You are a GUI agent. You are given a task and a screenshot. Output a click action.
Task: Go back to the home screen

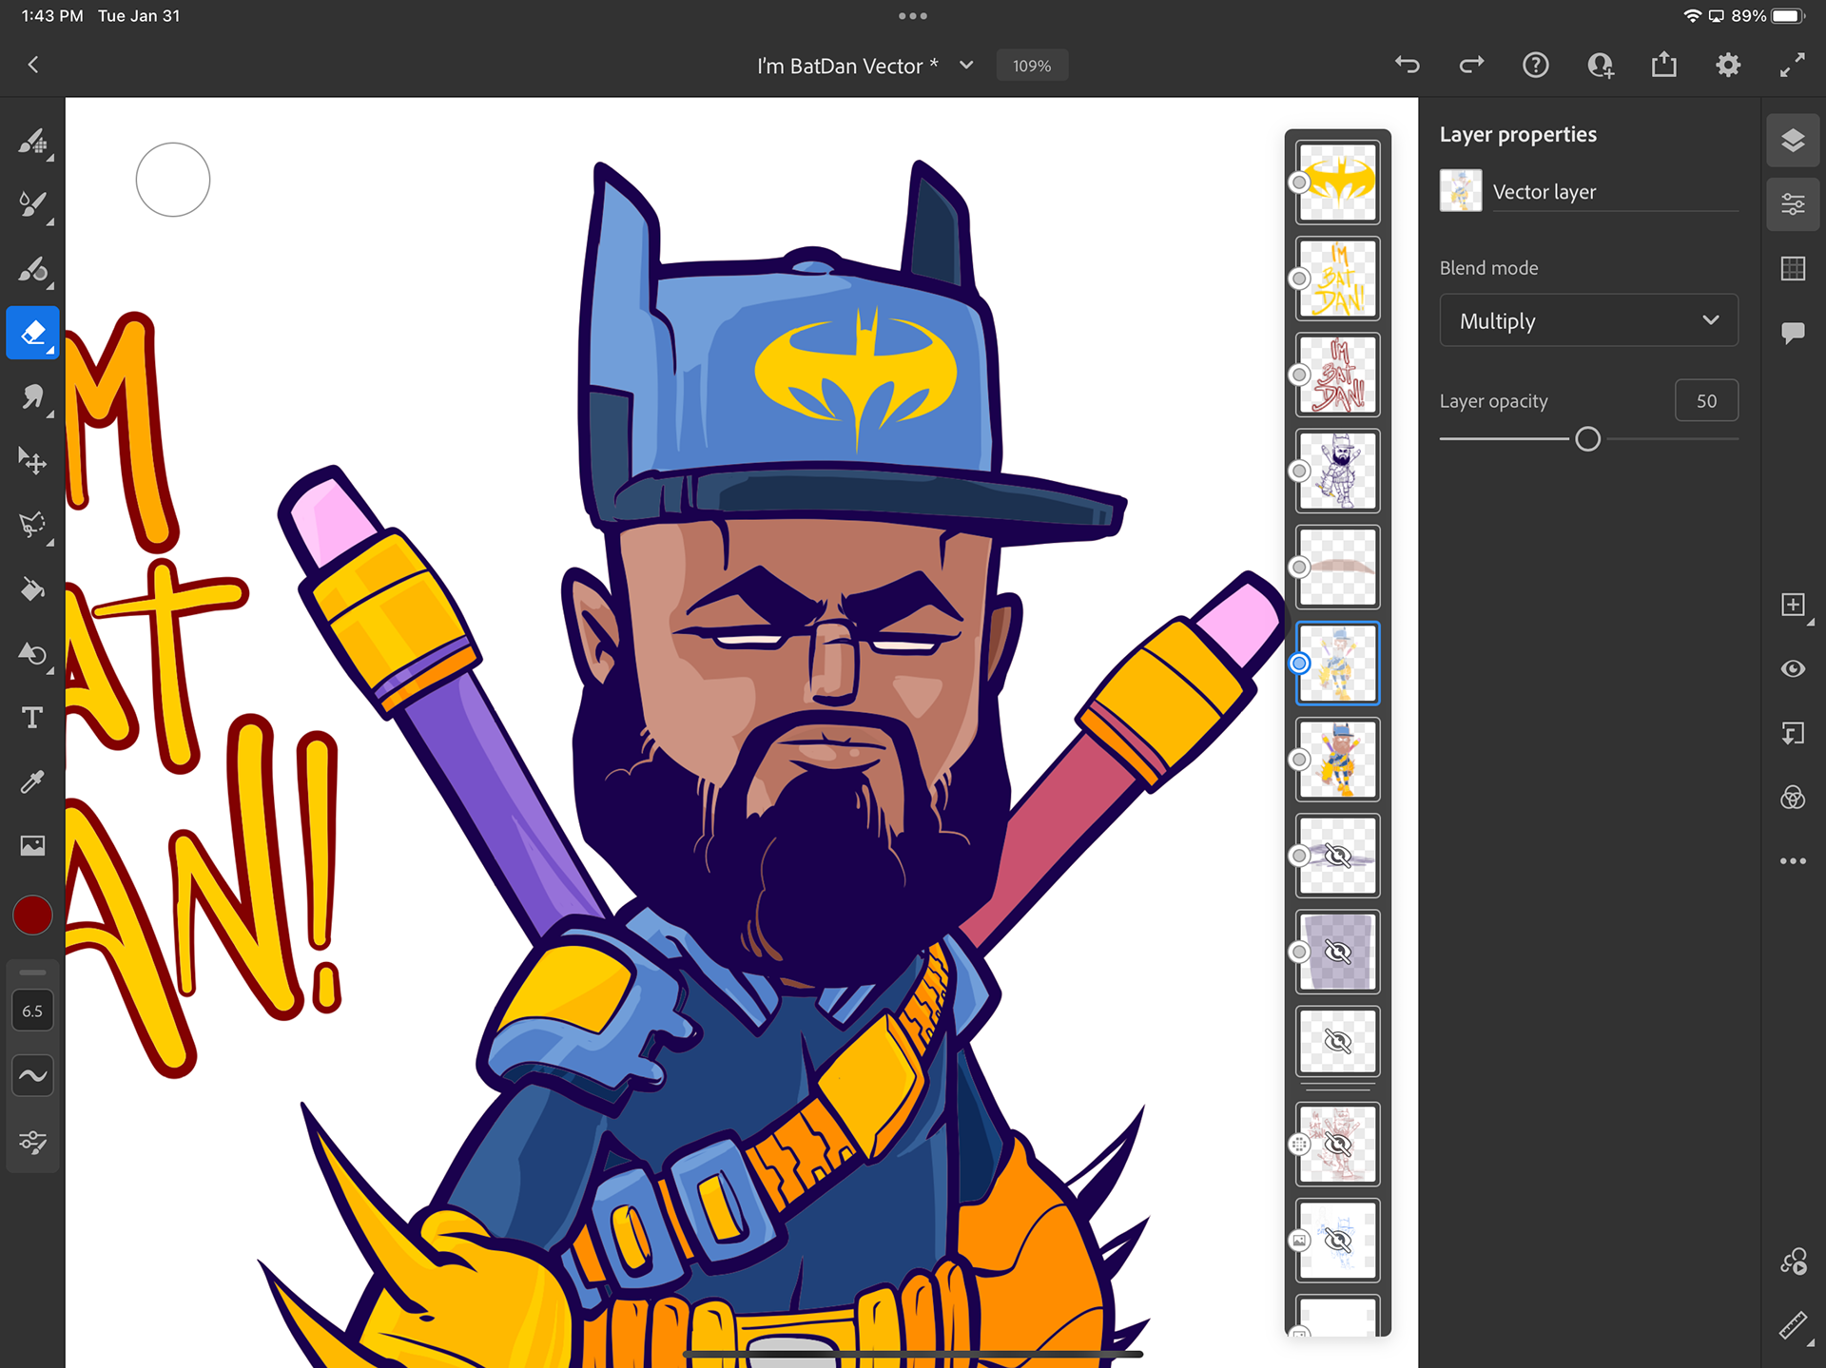point(33,65)
